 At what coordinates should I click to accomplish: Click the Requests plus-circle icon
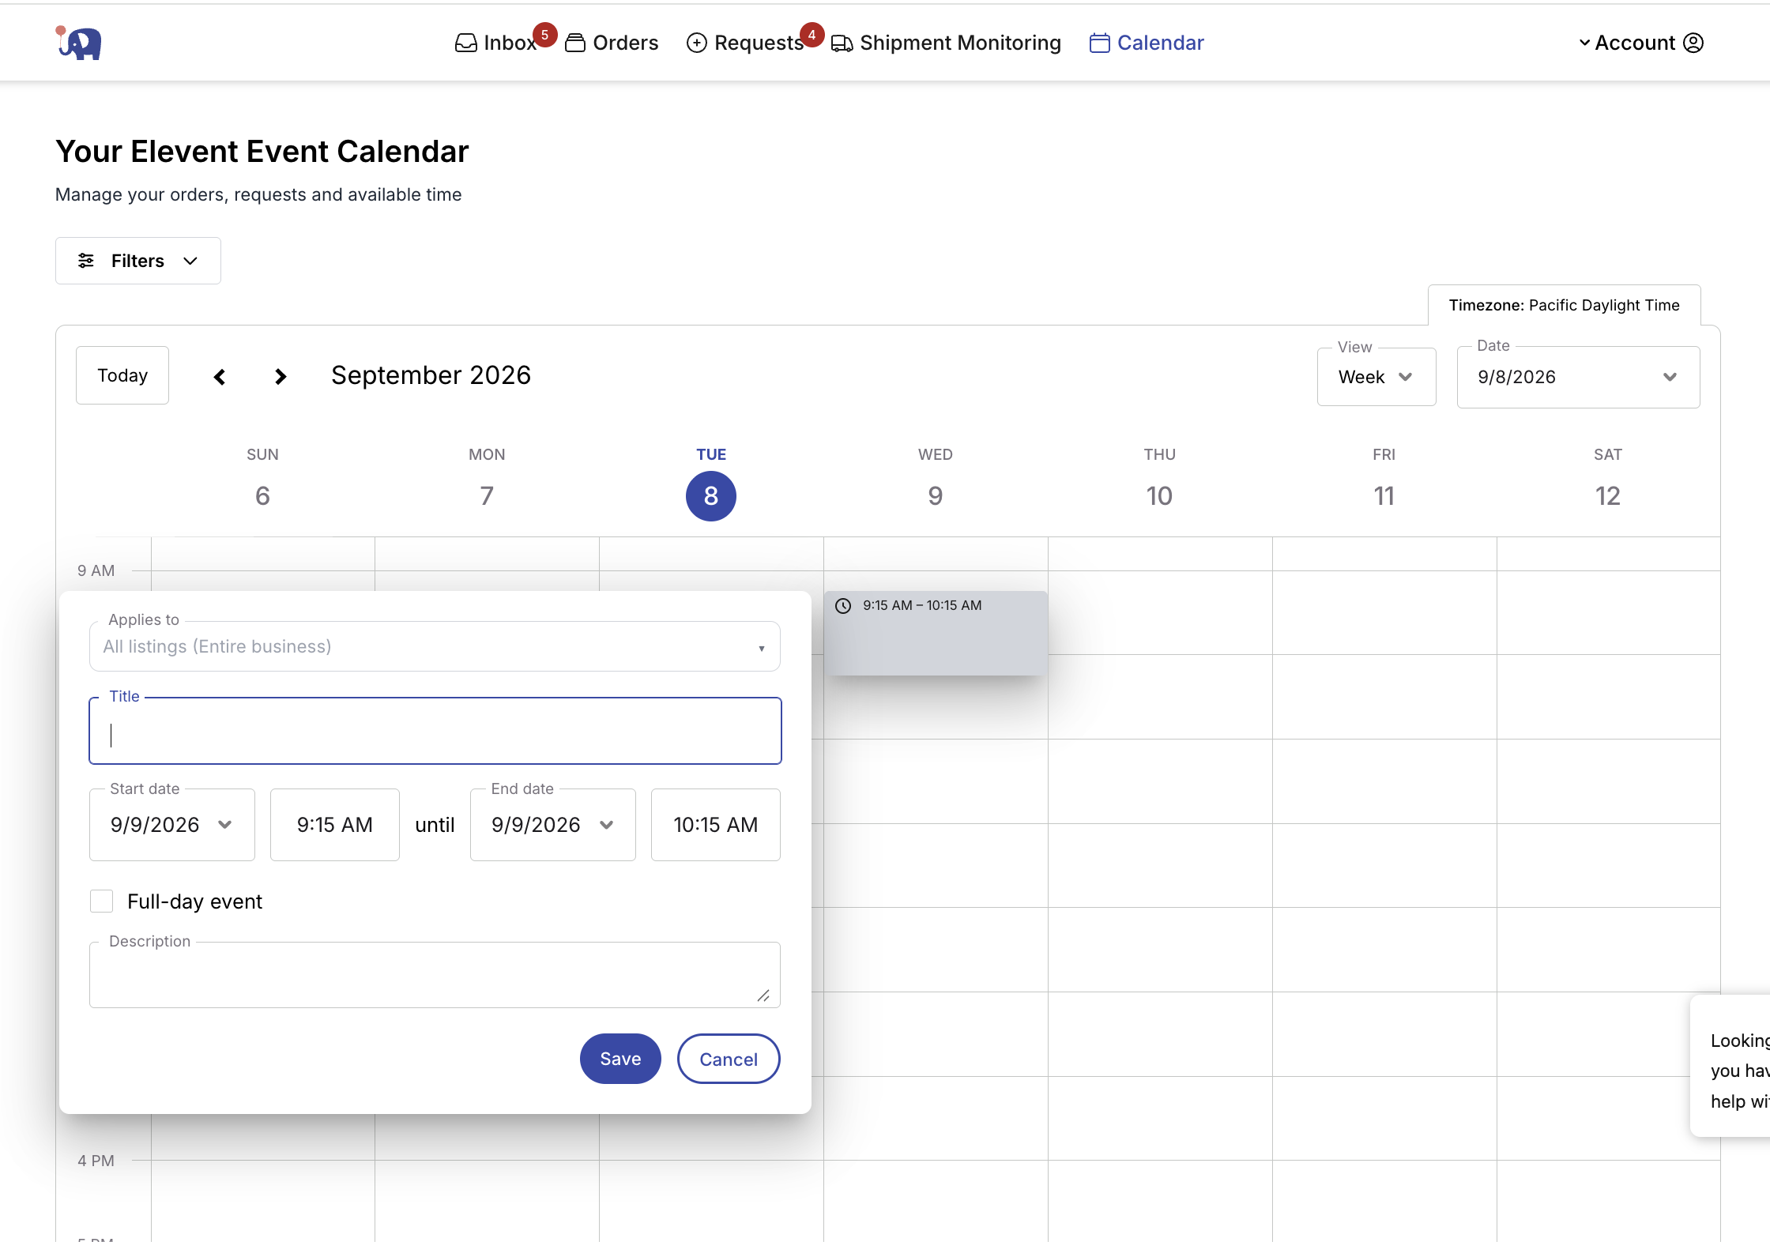click(x=697, y=43)
